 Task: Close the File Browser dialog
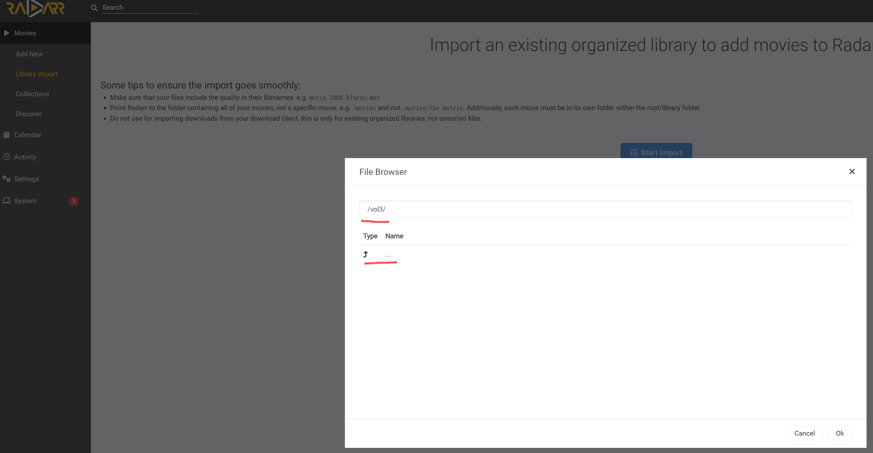point(852,172)
